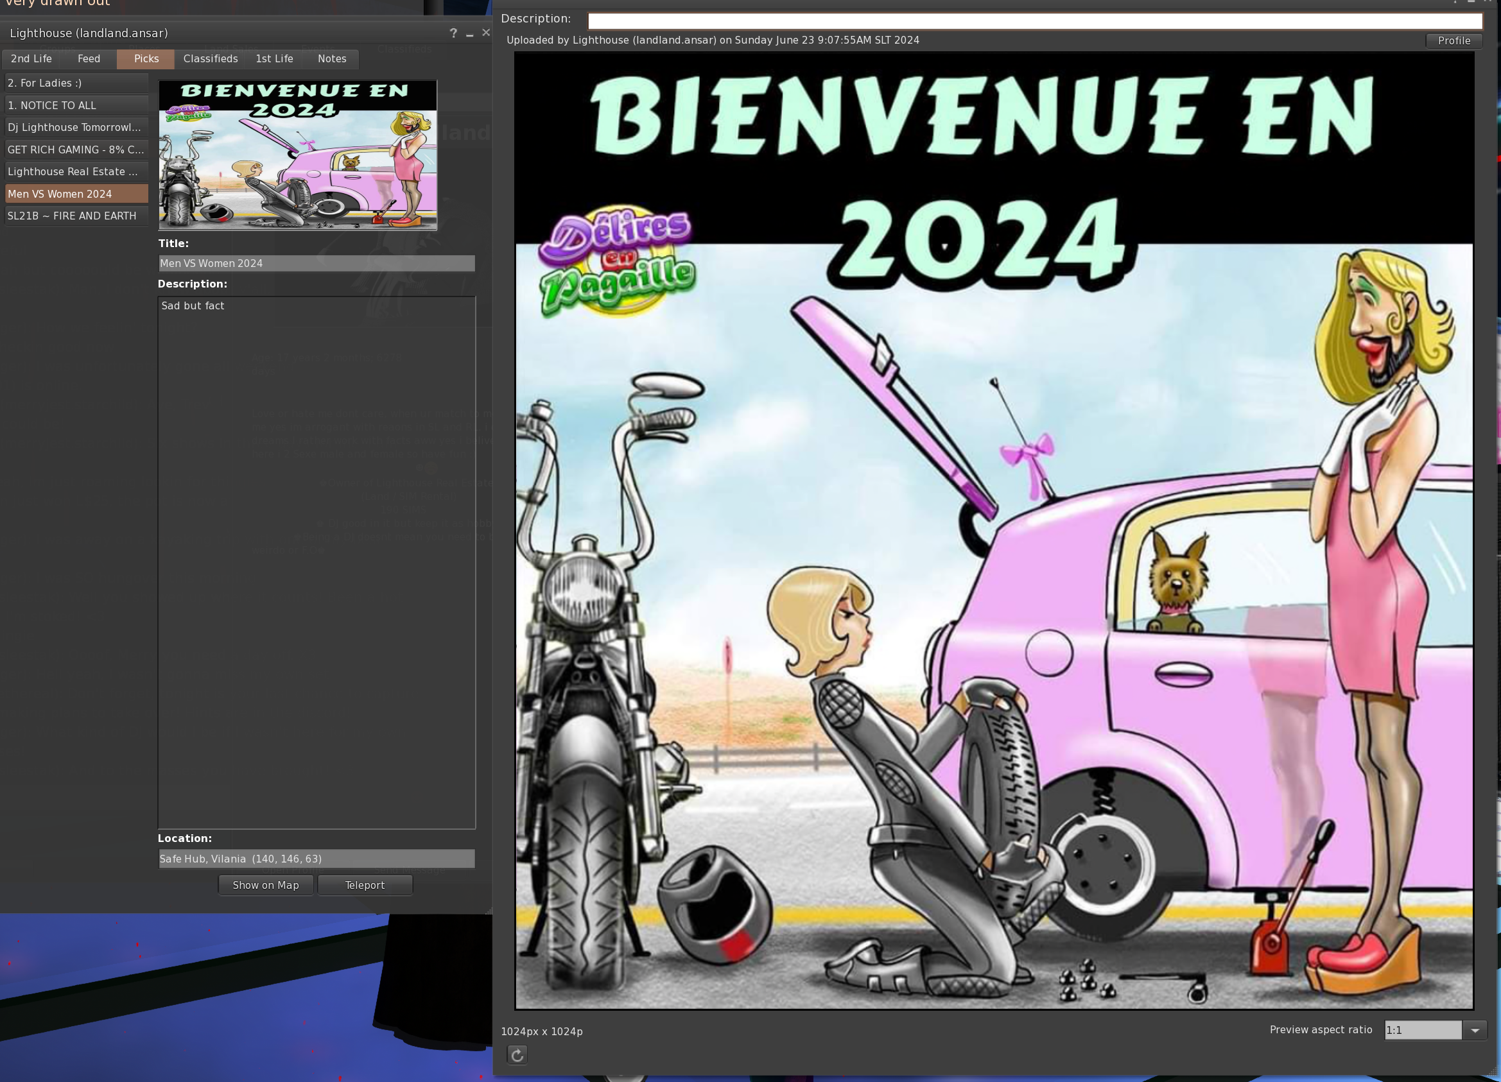The height and width of the screenshot is (1082, 1501).
Task: Click the pick Title field 'Men VS Women 2024'
Action: click(317, 263)
